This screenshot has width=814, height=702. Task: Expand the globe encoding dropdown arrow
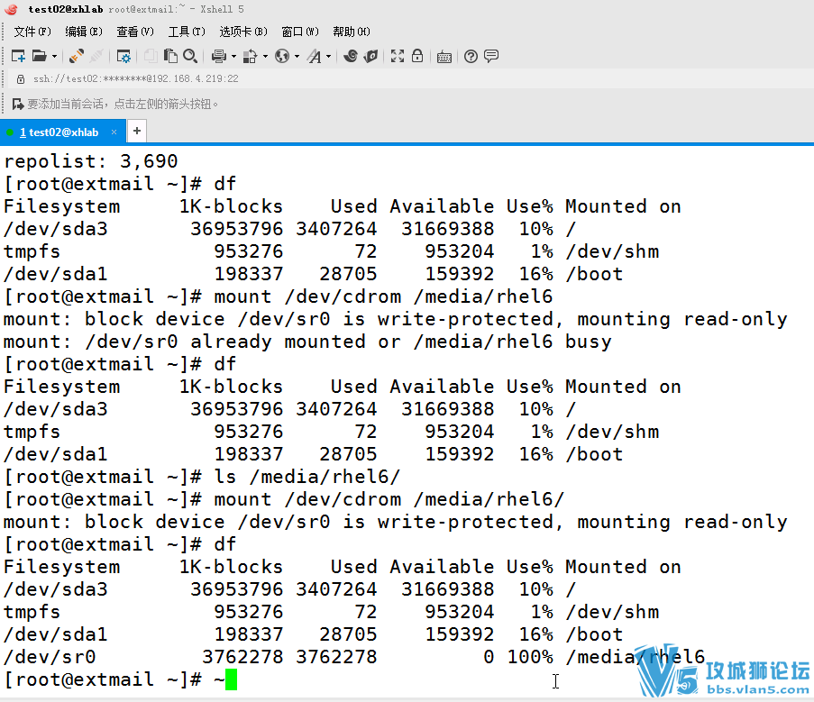pos(297,56)
